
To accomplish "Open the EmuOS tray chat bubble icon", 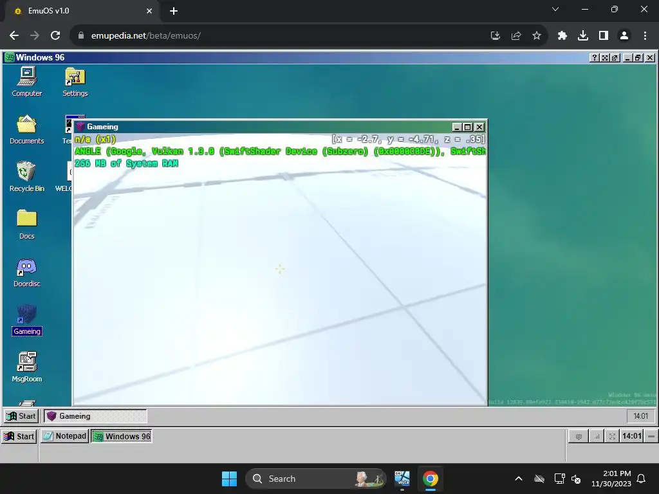I will point(579,437).
